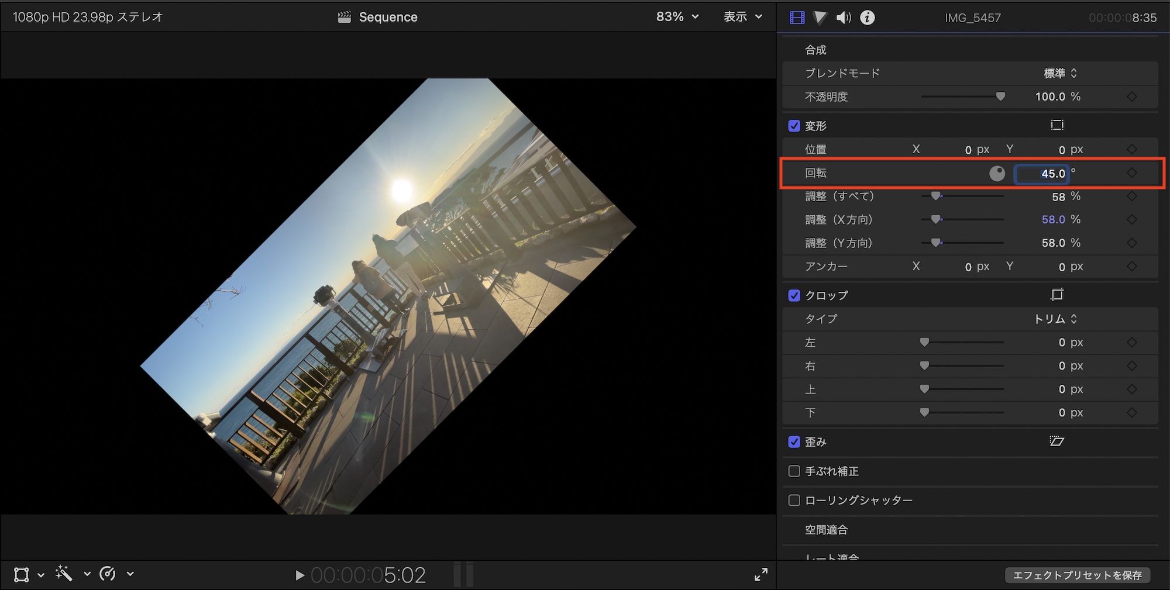
Task: Enable the 手ぶれ補正 checkbox
Action: (794, 471)
